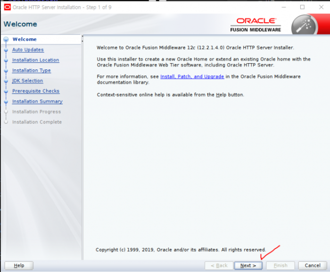
Task: Open the Installation Type step
Action: click(x=32, y=70)
